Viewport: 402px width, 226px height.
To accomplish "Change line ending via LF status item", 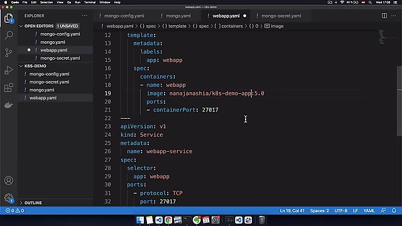I will (x=355, y=211).
